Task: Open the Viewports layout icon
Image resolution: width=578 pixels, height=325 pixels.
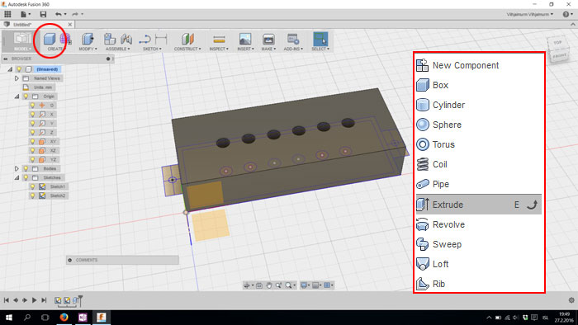Action: (x=327, y=285)
